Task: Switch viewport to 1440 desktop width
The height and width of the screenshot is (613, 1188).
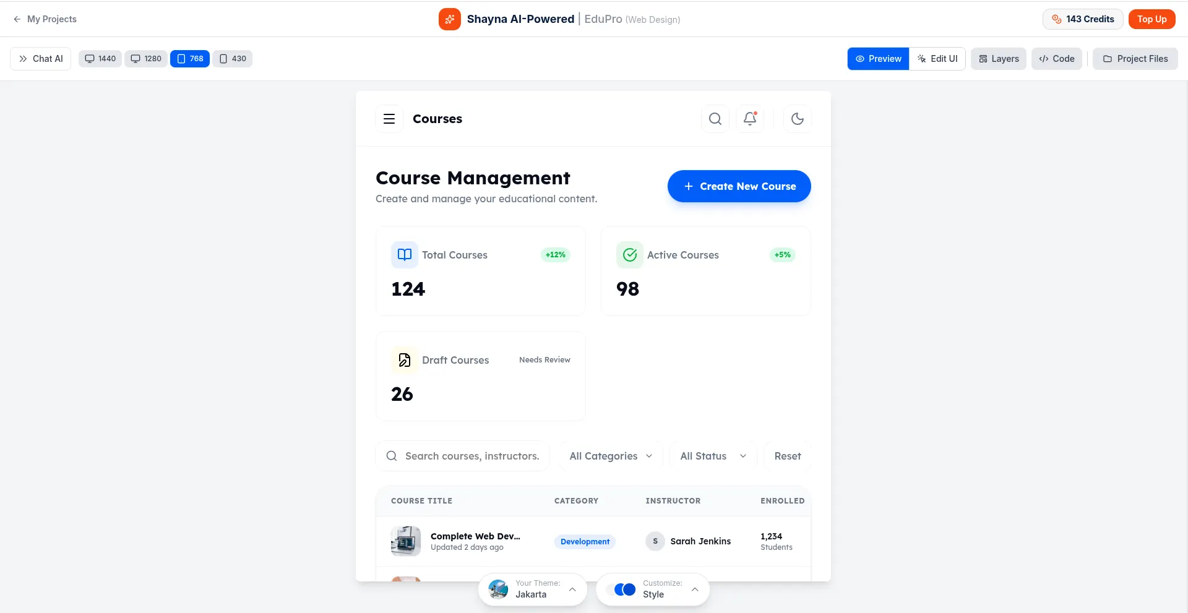Action: click(100, 59)
